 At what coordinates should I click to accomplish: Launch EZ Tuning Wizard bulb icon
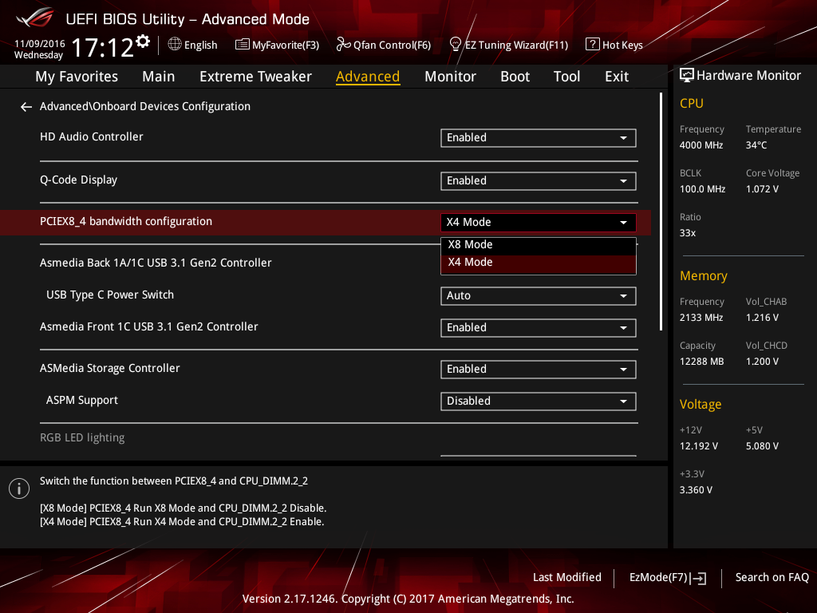pos(455,45)
